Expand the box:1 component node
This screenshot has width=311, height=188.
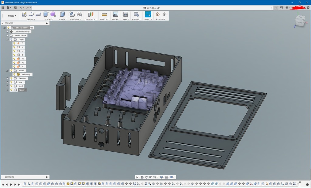click(x=7, y=82)
